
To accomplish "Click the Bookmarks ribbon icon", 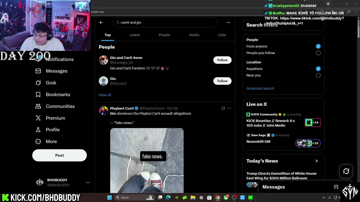I will pyautogui.click(x=38, y=95).
